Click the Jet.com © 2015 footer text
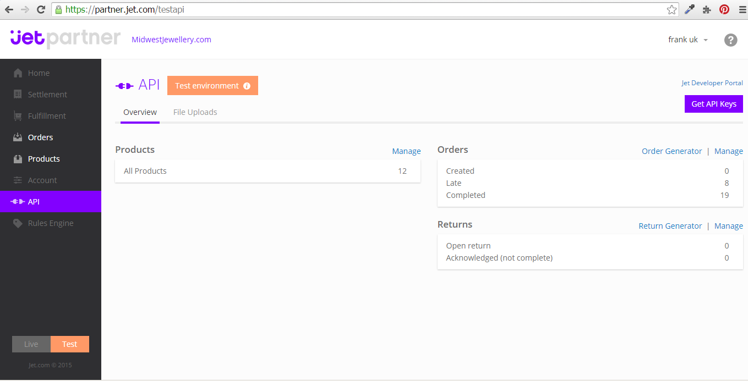 click(51, 365)
